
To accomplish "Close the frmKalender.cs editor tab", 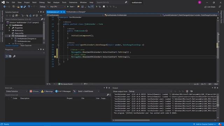I will [64, 12].
